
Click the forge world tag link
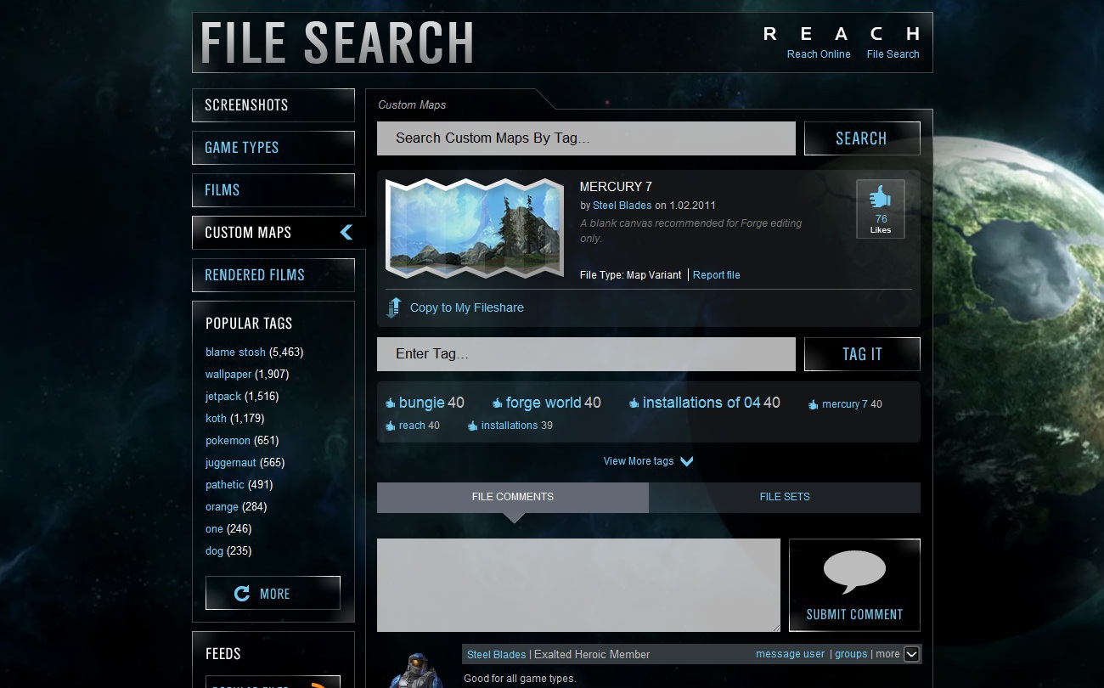544,403
